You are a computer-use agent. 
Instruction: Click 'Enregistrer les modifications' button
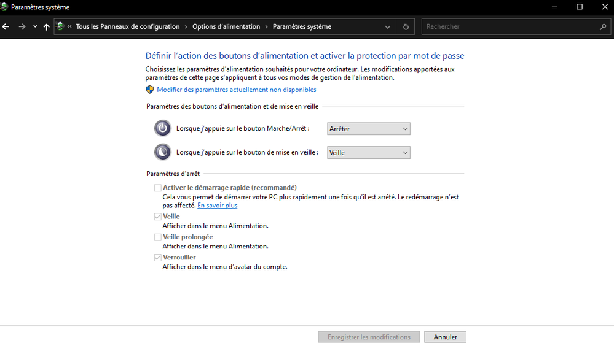click(x=369, y=337)
